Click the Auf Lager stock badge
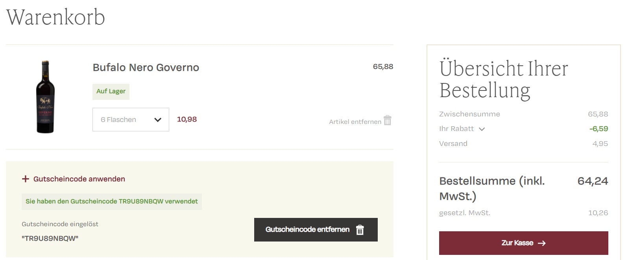Screen dimensions: 628x260 click(x=111, y=91)
